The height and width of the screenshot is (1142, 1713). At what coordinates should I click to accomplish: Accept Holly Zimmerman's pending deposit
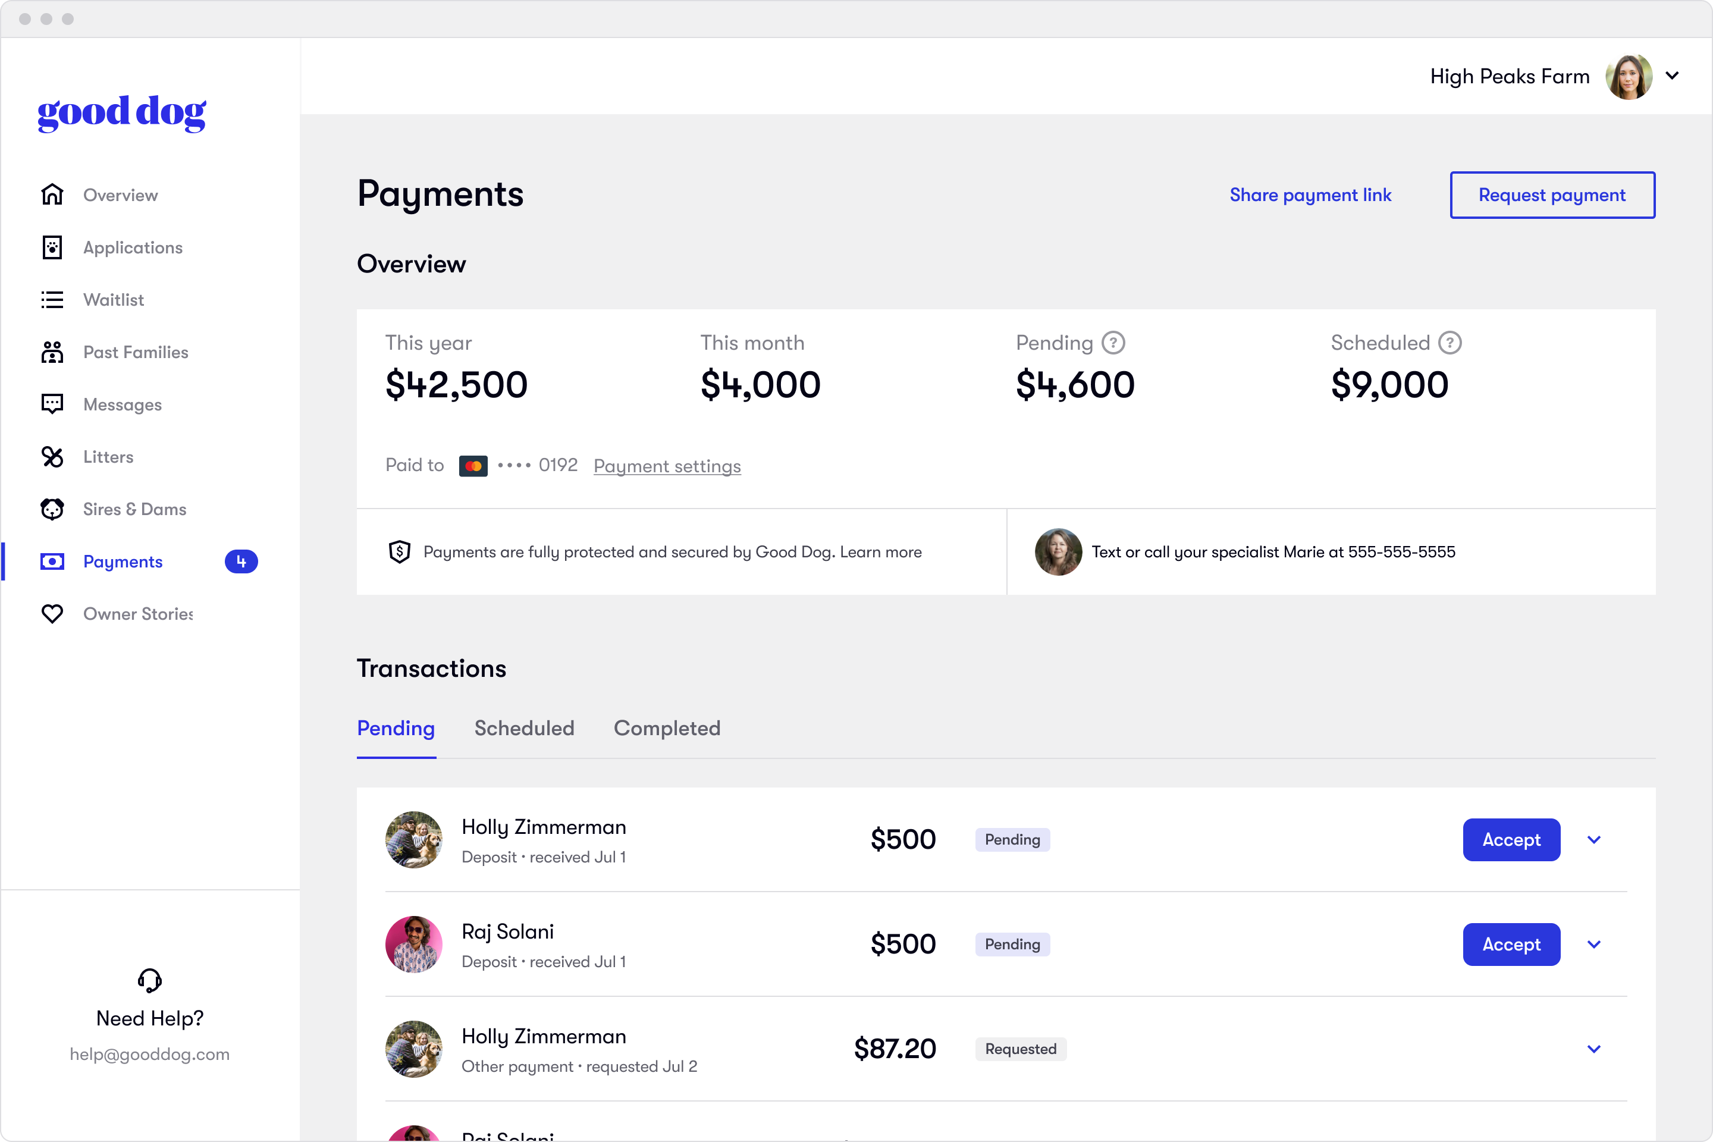[1511, 840]
